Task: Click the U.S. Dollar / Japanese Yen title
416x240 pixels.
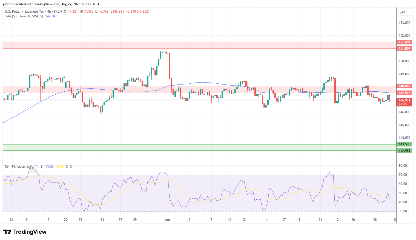Action: 24,12
